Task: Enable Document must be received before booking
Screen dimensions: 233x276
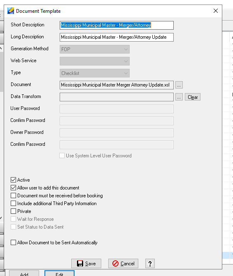Action: [x=13, y=196]
